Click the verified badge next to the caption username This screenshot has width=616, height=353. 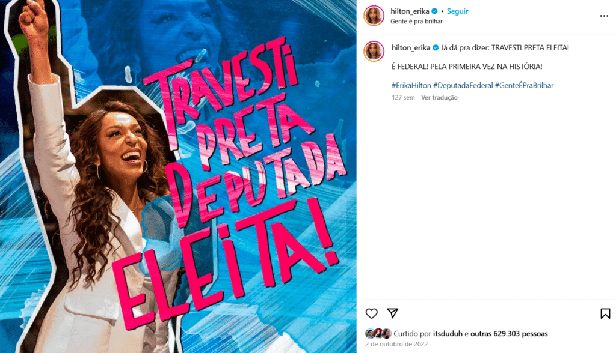436,48
